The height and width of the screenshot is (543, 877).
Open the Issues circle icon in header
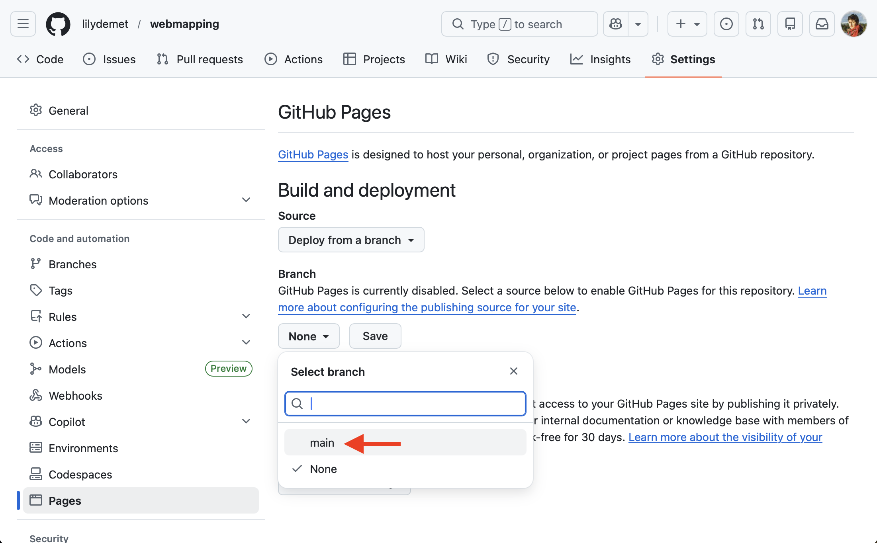(x=726, y=24)
